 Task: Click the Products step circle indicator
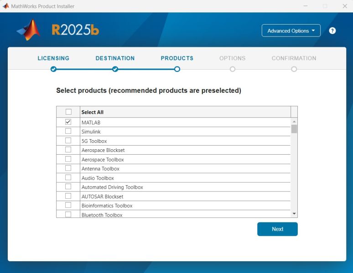click(177, 69)
